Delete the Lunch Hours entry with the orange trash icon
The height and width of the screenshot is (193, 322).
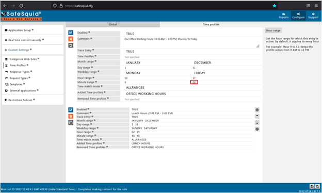click(71, 116)
